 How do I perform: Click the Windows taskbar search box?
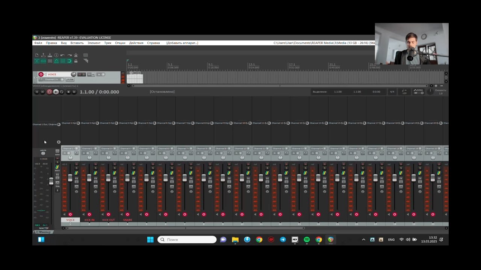coord(187,240)
